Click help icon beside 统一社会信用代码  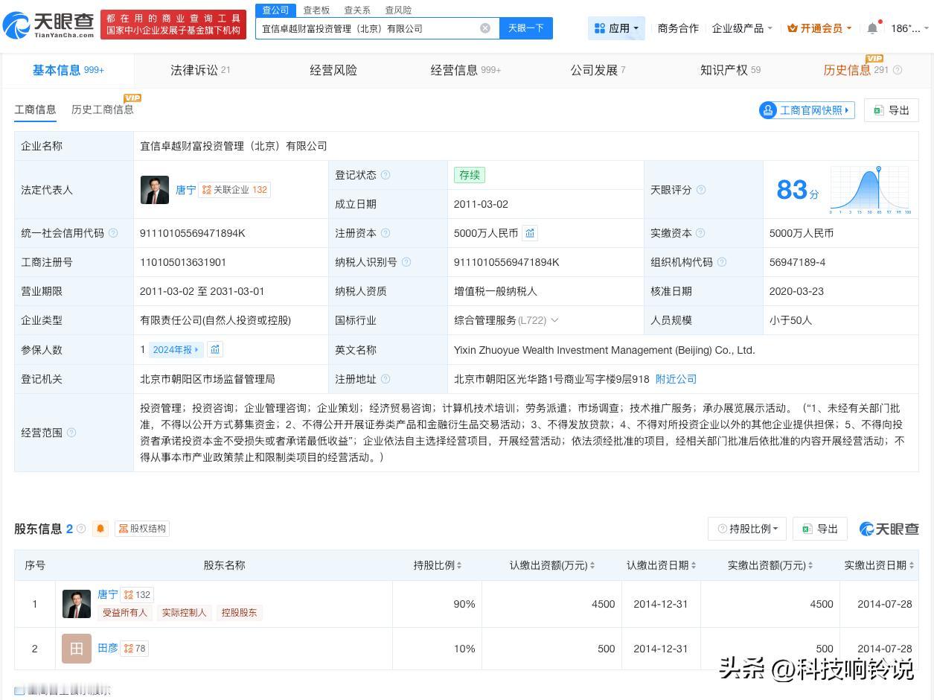[113, 233]
